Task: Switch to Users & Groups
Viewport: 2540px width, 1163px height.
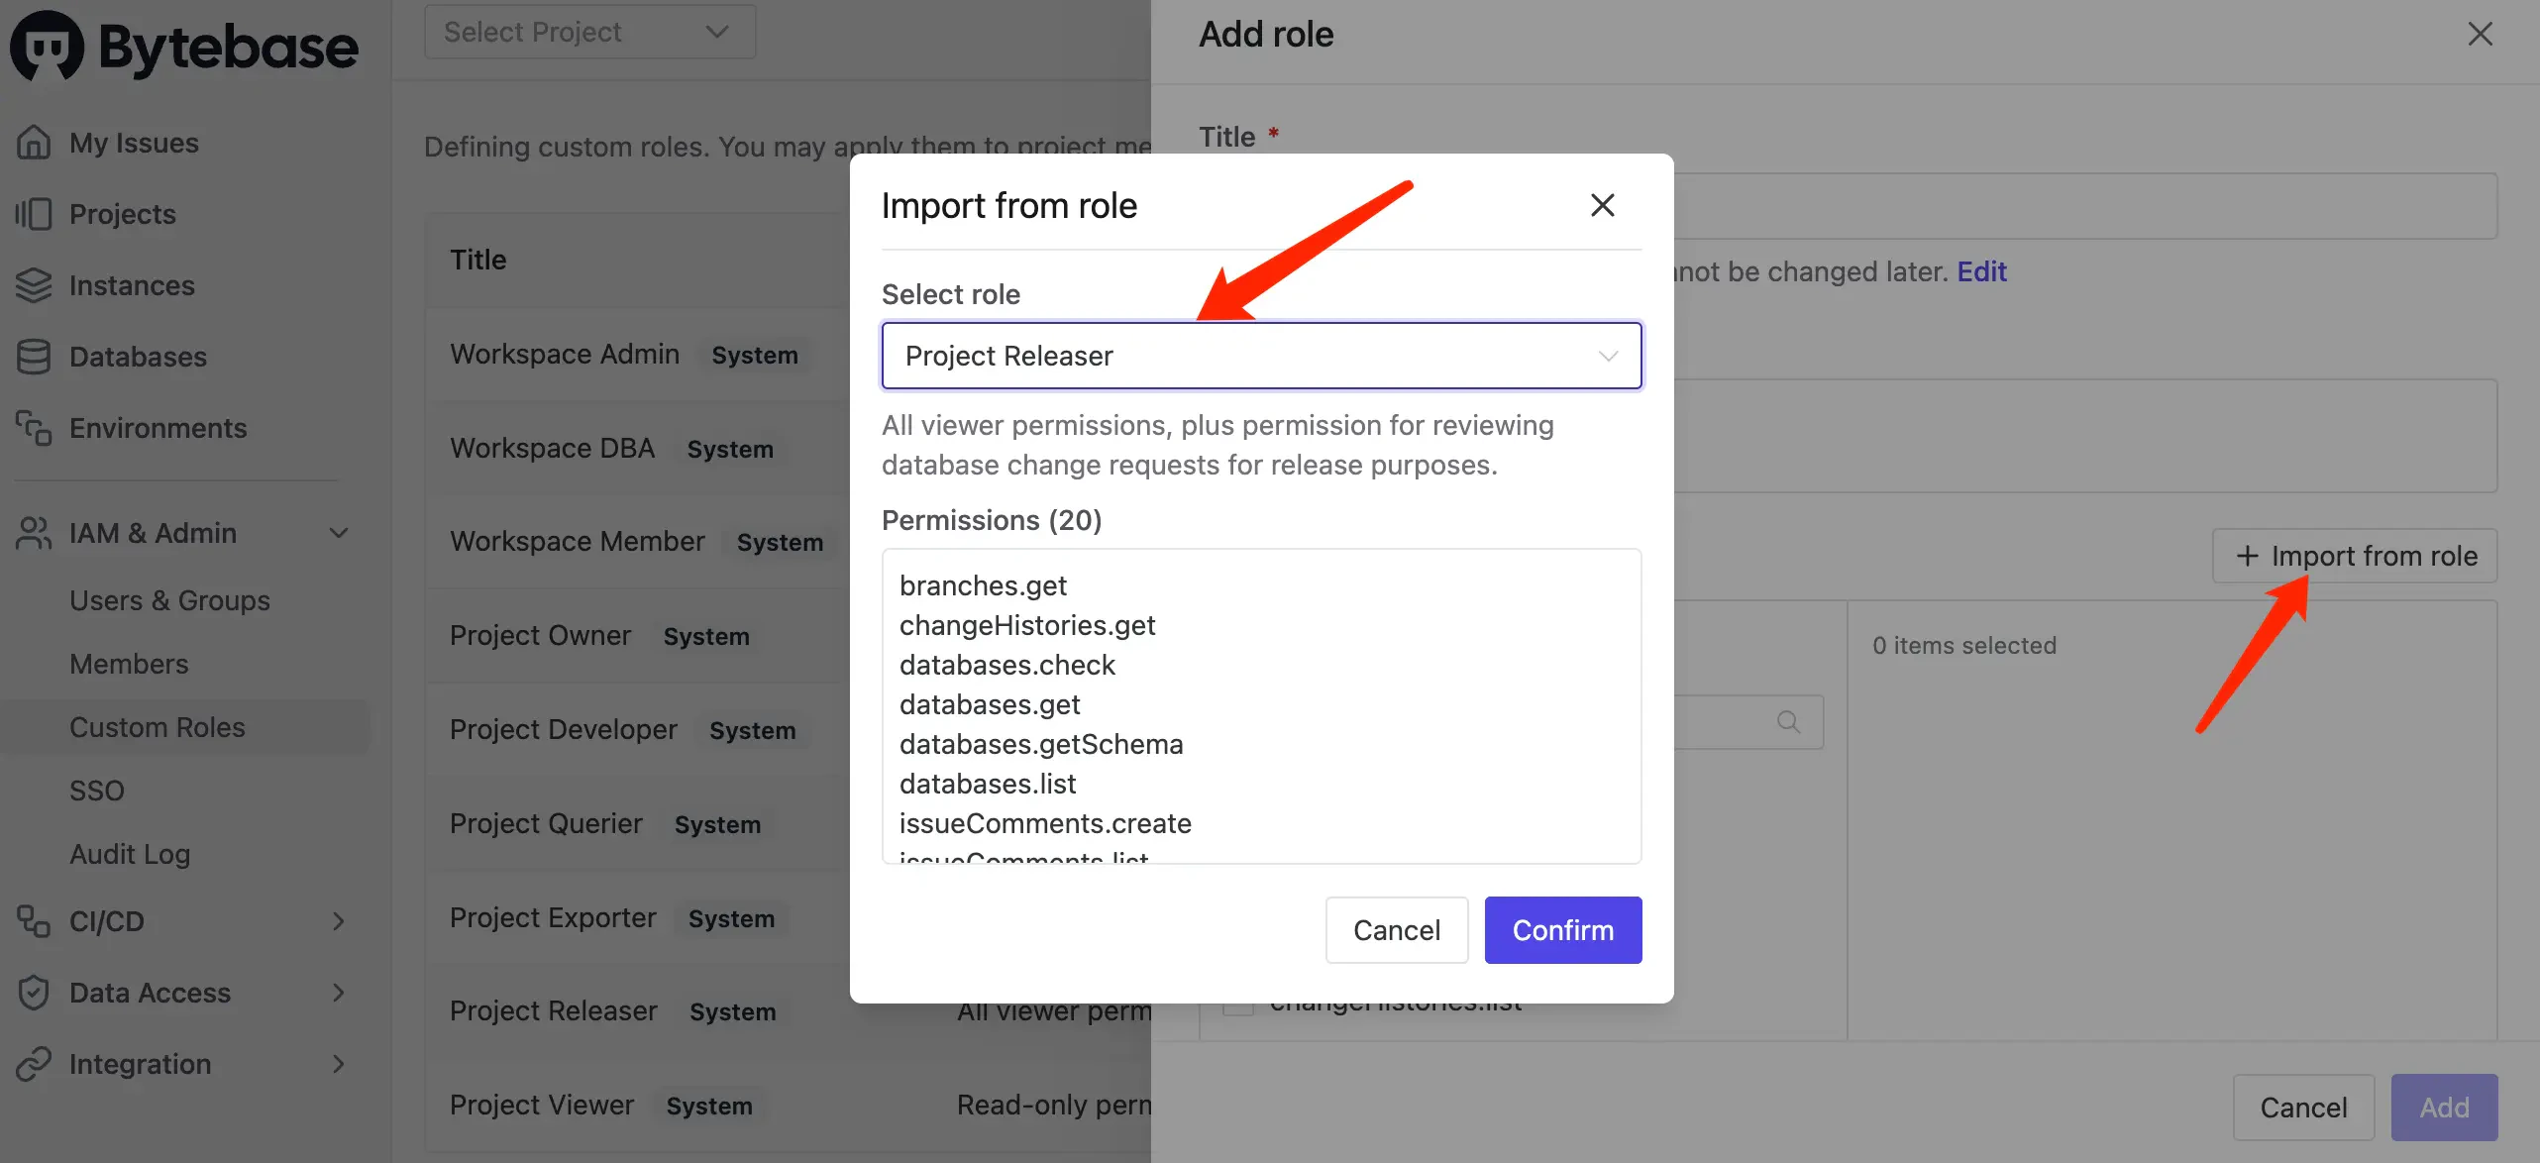Action: point(169,600)
